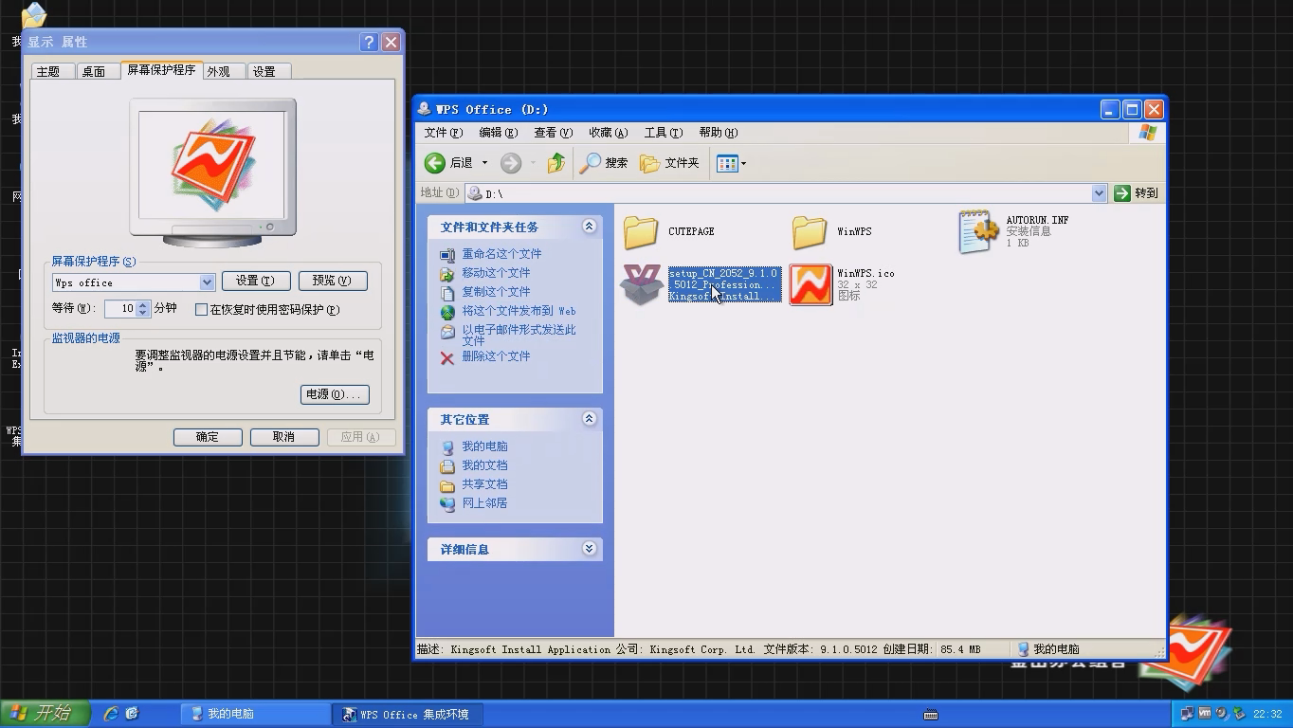This screenshot has height=728, width=1293.
Task: Go up one folder level icon
Action: pyautogui.click(x=556, y=163)
